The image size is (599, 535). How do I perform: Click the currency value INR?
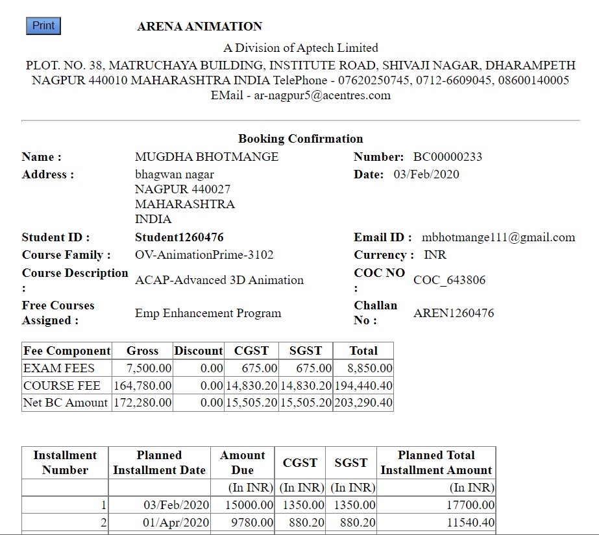tap(435, 254)
